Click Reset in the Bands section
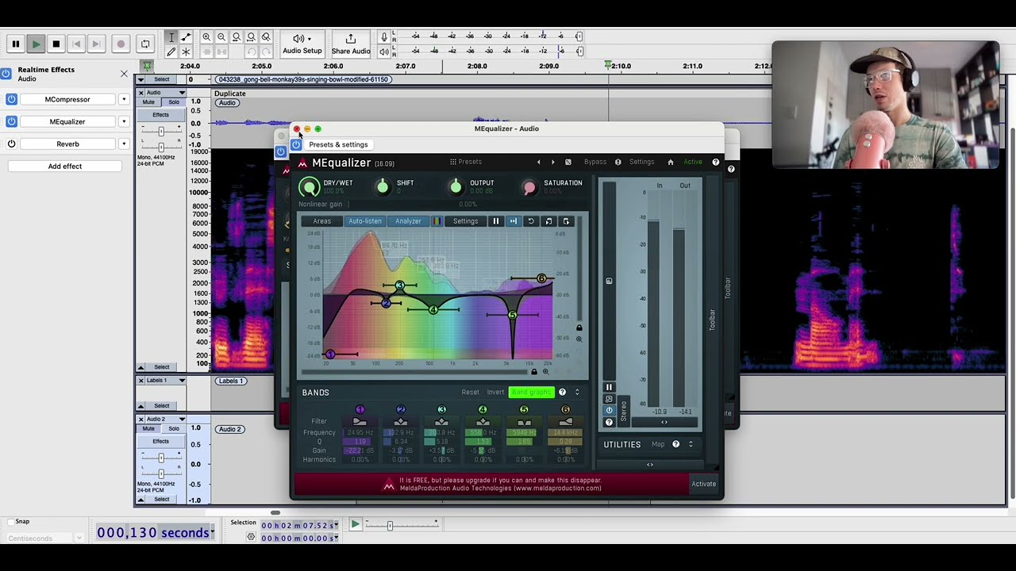 [x=471, y=393]
